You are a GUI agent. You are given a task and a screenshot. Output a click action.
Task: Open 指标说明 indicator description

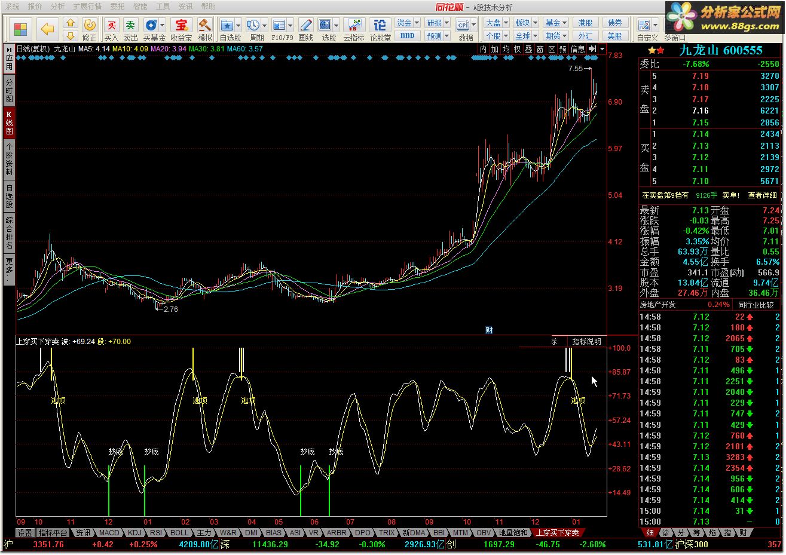[x=586, y=341]
